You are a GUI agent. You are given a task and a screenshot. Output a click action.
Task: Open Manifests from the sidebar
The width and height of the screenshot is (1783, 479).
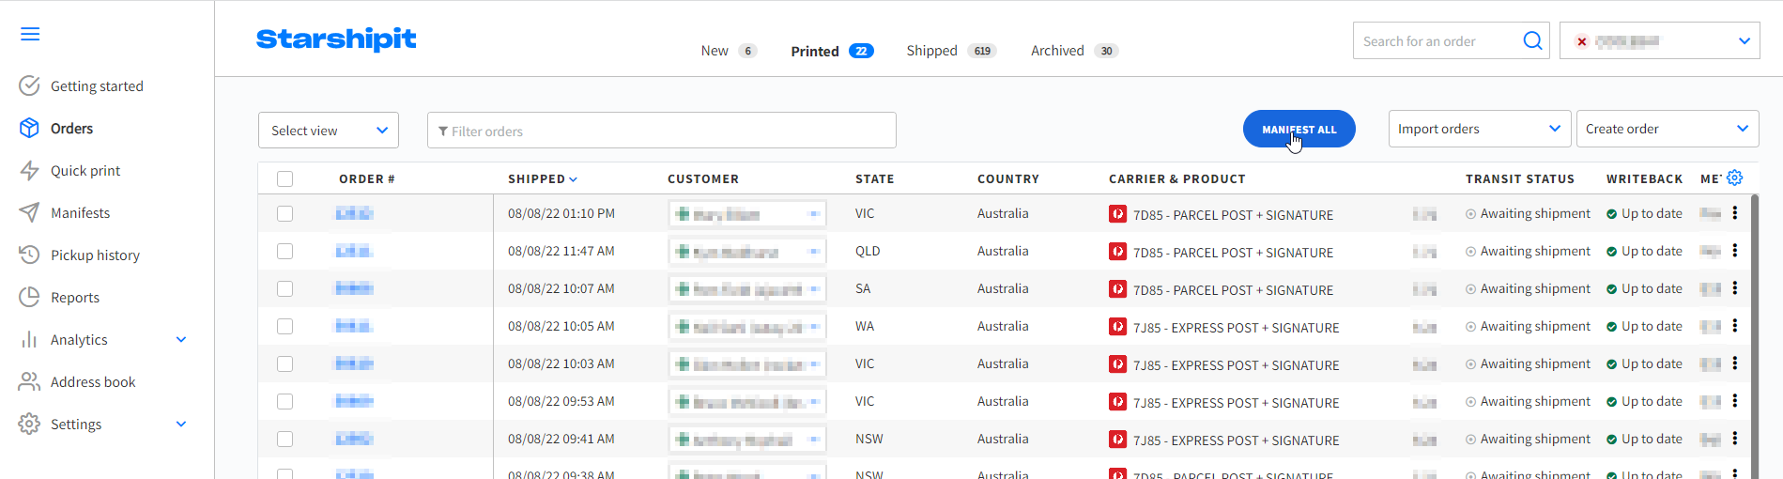click(x=80, y=212)
